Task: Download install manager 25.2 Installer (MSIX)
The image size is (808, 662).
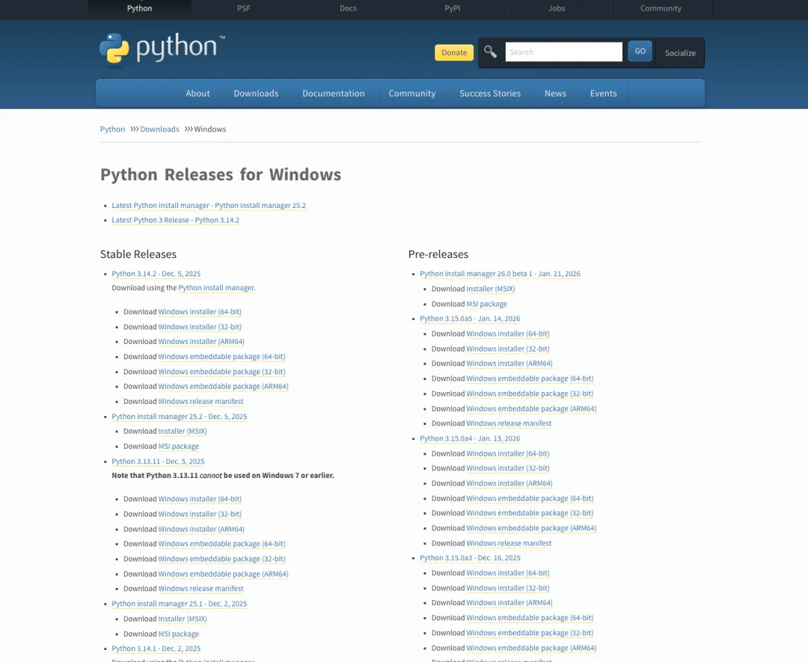Action: [x=183, y=431]
